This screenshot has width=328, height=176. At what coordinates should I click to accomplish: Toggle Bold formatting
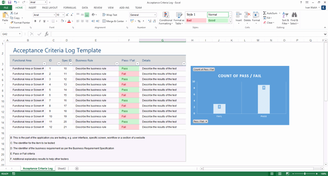coord(35,21)
